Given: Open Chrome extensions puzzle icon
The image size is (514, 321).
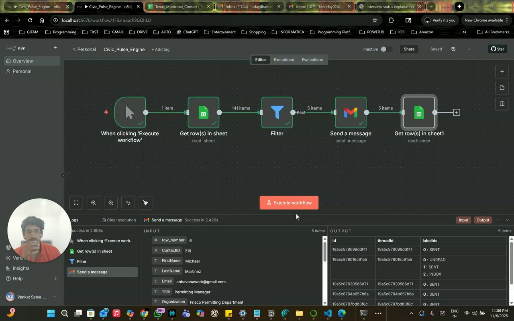Looking at the screenshot, I should pyautogui.click(x=391, y=20).
